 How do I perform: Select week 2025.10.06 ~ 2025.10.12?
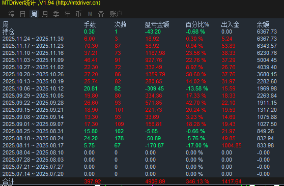(x=33, y=88)
